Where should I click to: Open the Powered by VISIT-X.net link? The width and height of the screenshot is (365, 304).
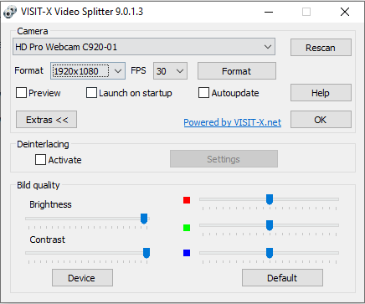pyautogui.click(x=232, y=122)
